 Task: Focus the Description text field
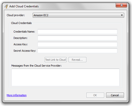[x=77, y=38]
